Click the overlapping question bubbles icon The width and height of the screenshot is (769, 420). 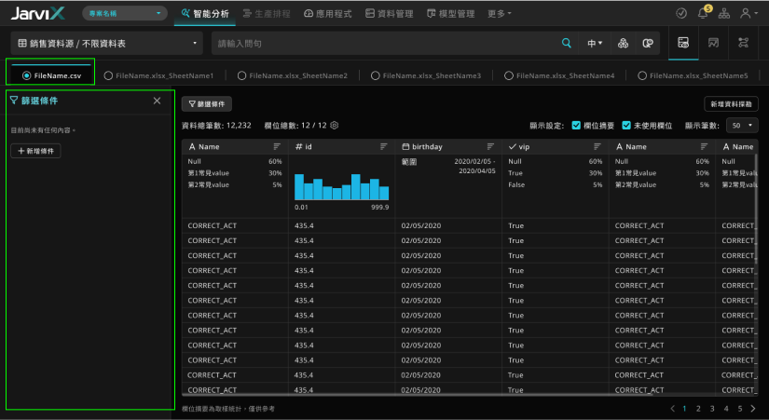coord(648,43)
